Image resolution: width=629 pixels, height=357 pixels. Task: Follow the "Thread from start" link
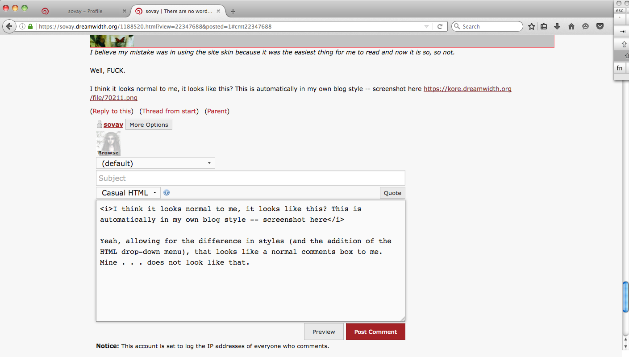tap(169, 111)
